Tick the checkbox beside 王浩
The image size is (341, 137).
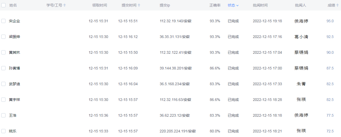pyautogui.click(x=3, y=115)
